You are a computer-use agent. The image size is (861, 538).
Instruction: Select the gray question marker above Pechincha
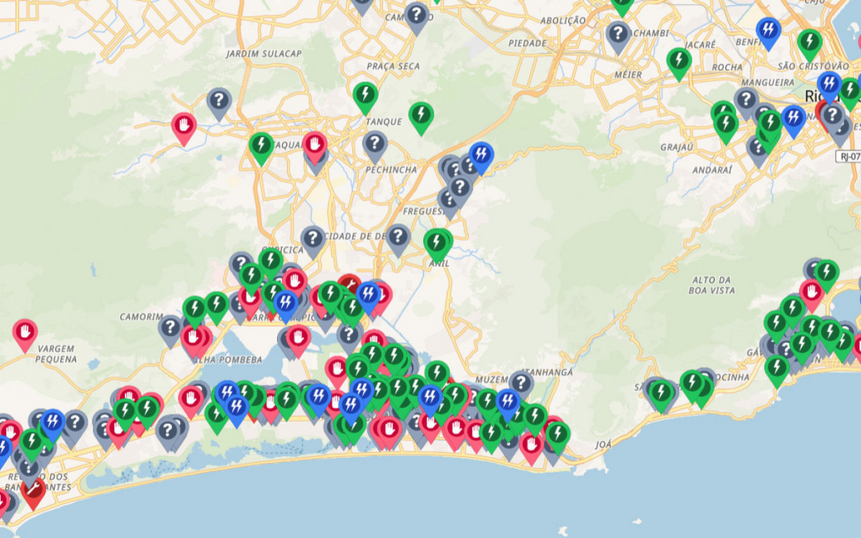click(375, 145)
